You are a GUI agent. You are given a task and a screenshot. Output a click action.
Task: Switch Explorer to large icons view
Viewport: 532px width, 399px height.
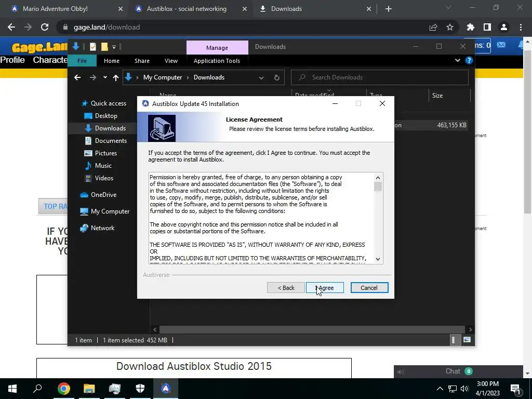click(467, 340)
